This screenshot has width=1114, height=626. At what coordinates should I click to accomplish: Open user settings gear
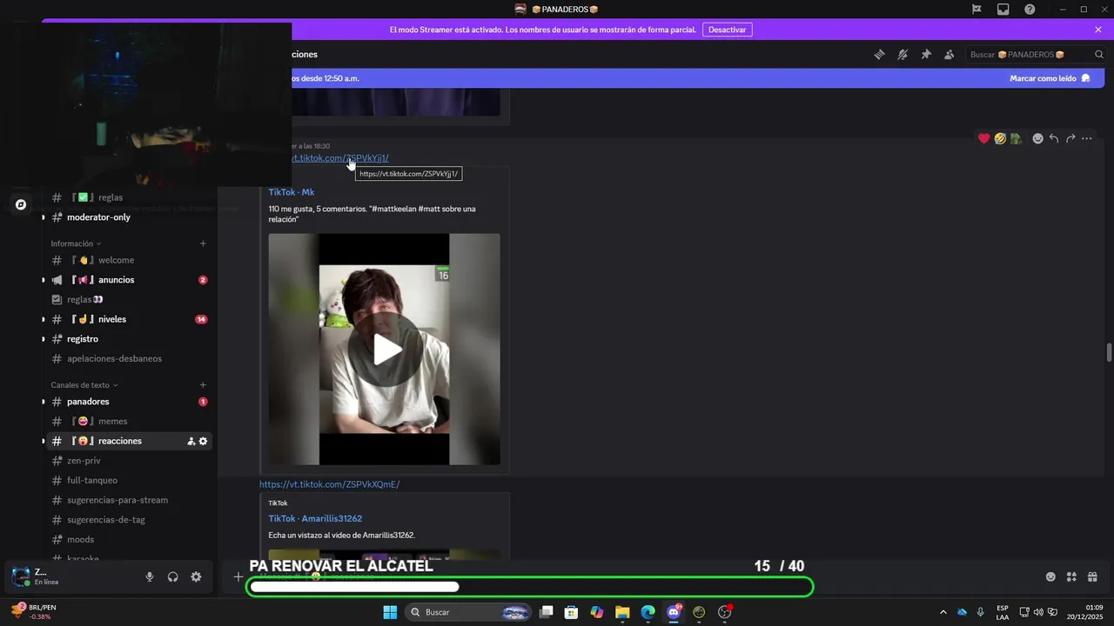pyautogui.click(x=196, y=576)
